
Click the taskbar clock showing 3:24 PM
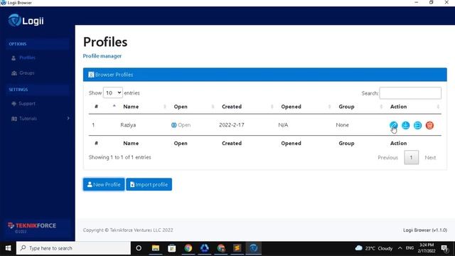pyautogui.click(x=427, y=248)
